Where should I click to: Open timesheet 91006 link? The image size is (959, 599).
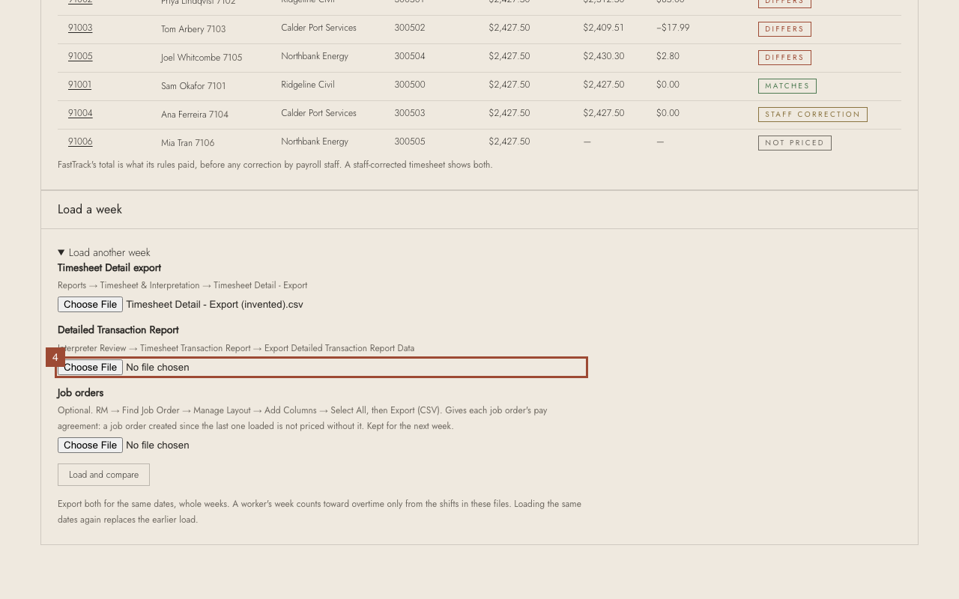(x=80, y=142)
